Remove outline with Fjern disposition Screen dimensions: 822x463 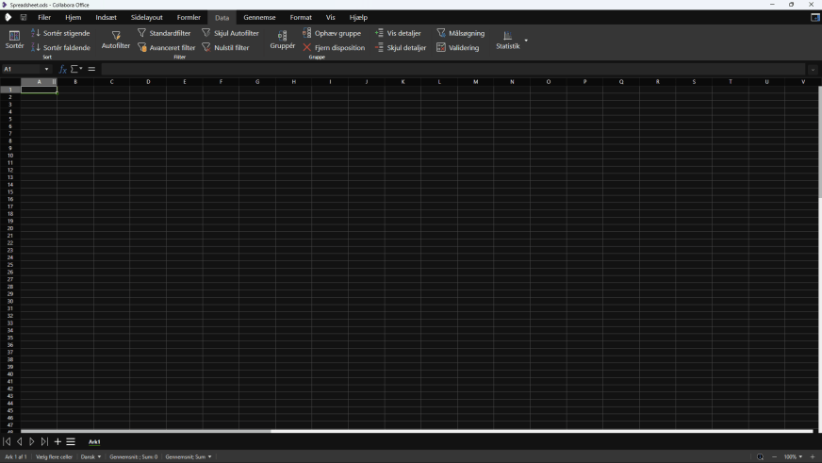click(334, 47)
